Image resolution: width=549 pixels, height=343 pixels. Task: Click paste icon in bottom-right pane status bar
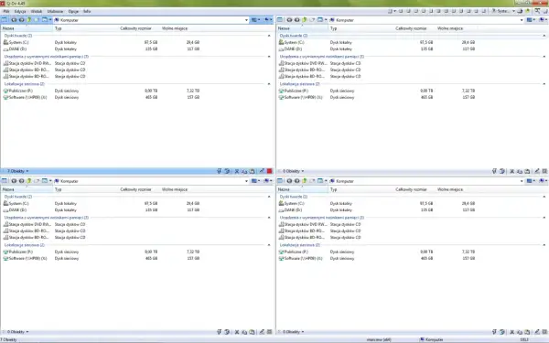[527, 332]
